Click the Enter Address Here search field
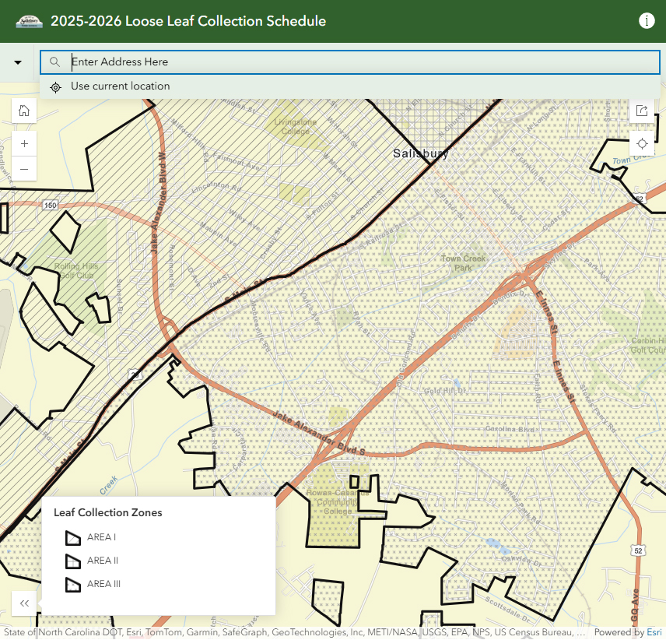This screenshot has width=666, height=640. coord(358,62)
